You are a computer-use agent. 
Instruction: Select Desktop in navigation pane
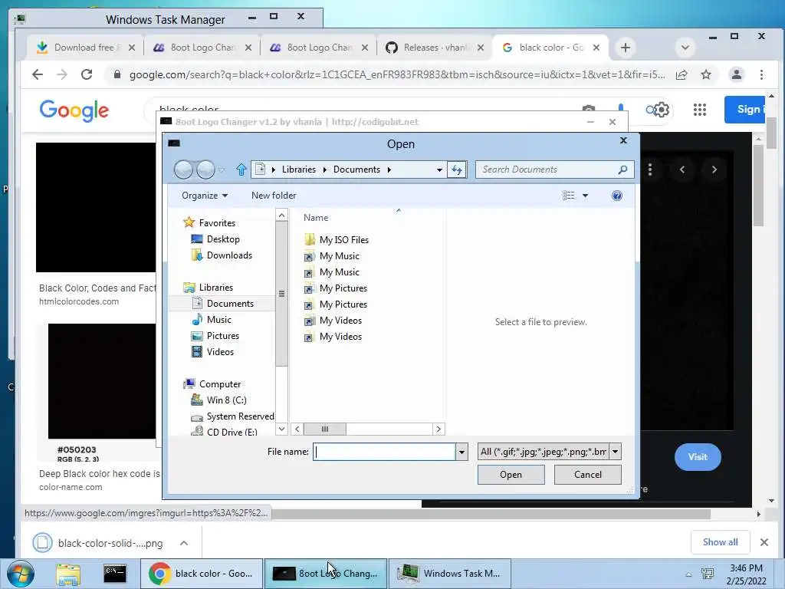click(223, 239)
